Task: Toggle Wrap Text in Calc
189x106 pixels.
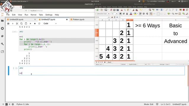Action: point(151,14)
